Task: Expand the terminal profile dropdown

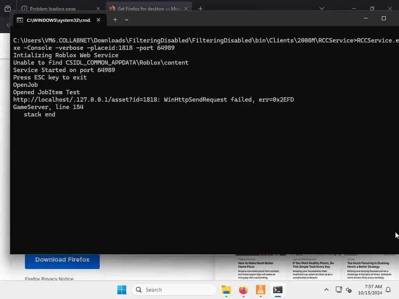Action: (x=127, y=20)
